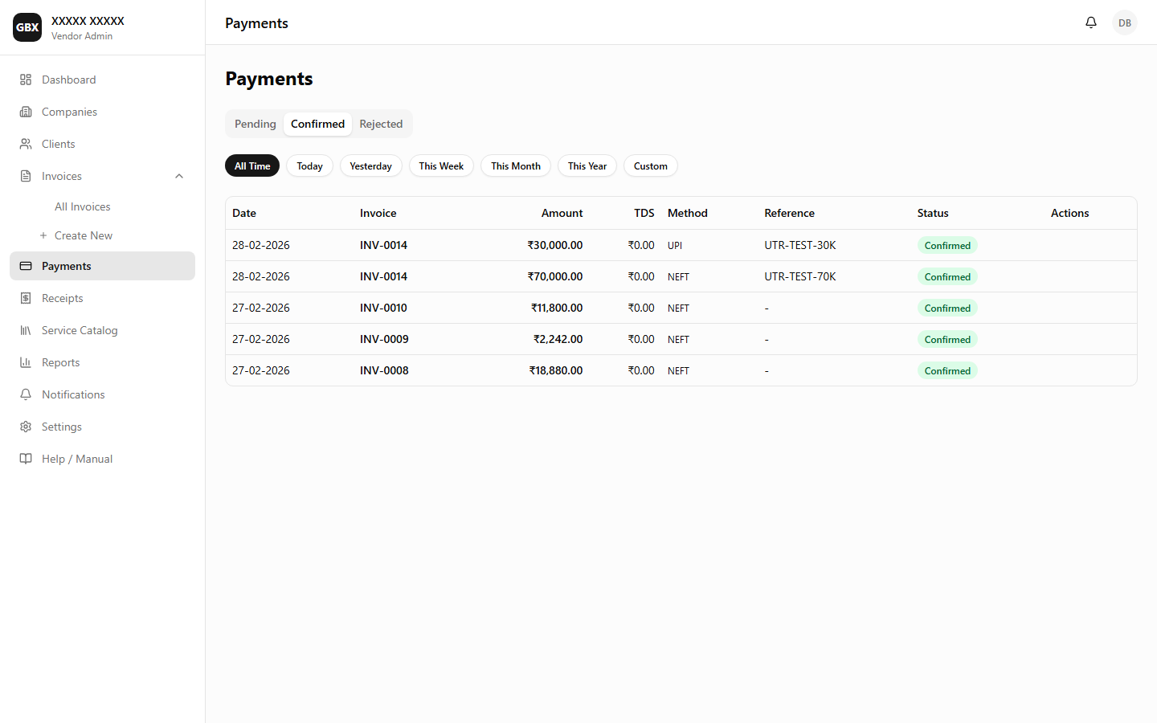Open Clients page
Viewport: 1157px width, 723px height.
pyautogui.click(x=102, y=144)
